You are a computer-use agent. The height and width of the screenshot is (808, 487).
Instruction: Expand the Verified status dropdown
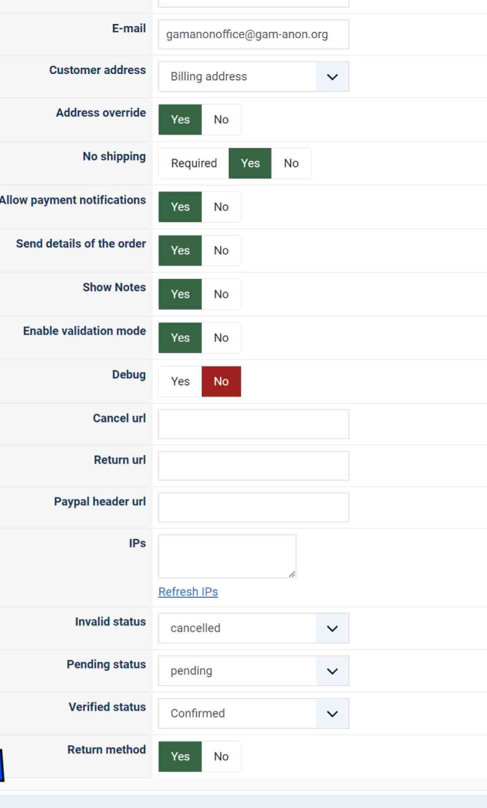click(254, 714)
